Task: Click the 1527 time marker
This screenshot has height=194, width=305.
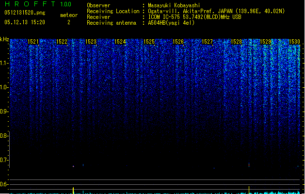Action: point(207,42)
